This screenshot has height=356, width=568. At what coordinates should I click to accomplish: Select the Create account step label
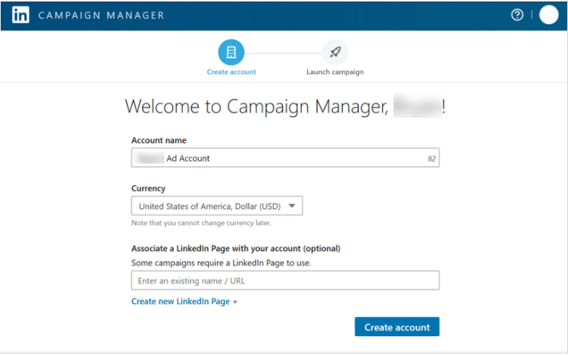(231, 72)
